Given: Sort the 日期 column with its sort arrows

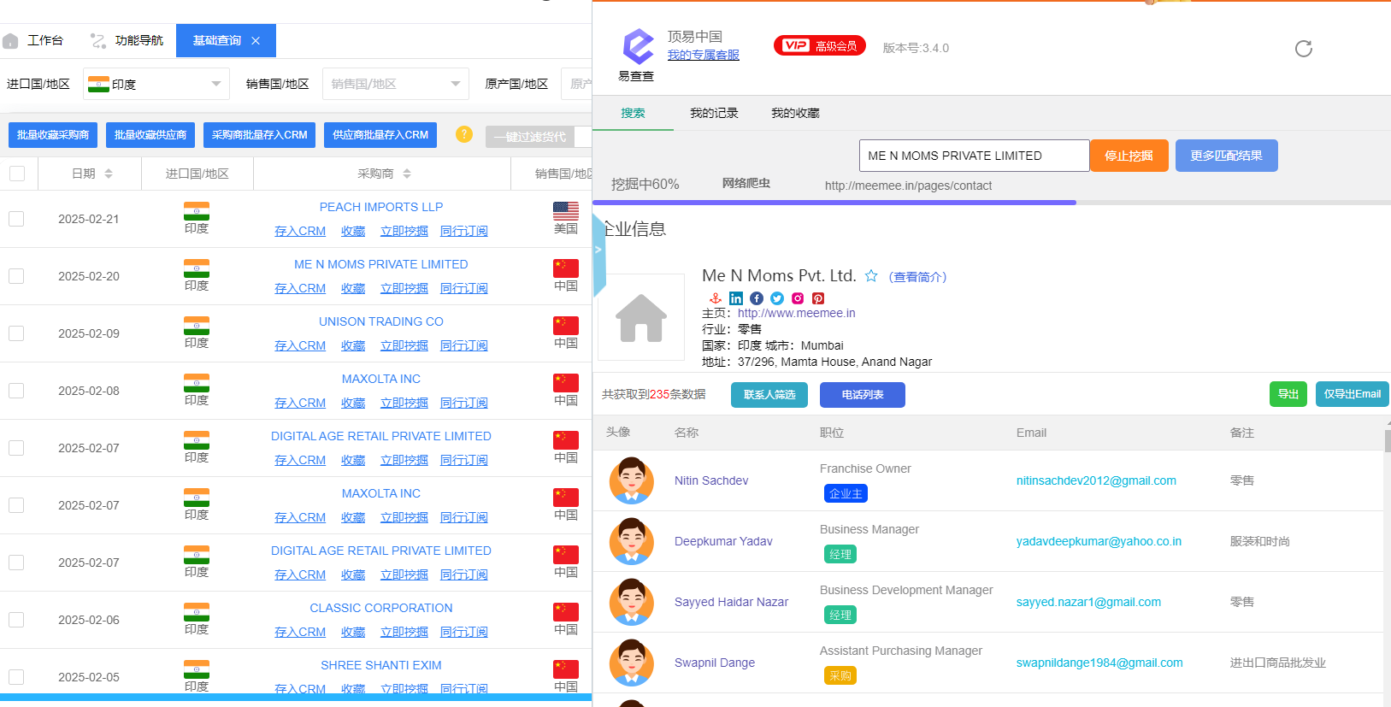Looking at the screenshot, I should pyautogui.click(x=109, y=174).
